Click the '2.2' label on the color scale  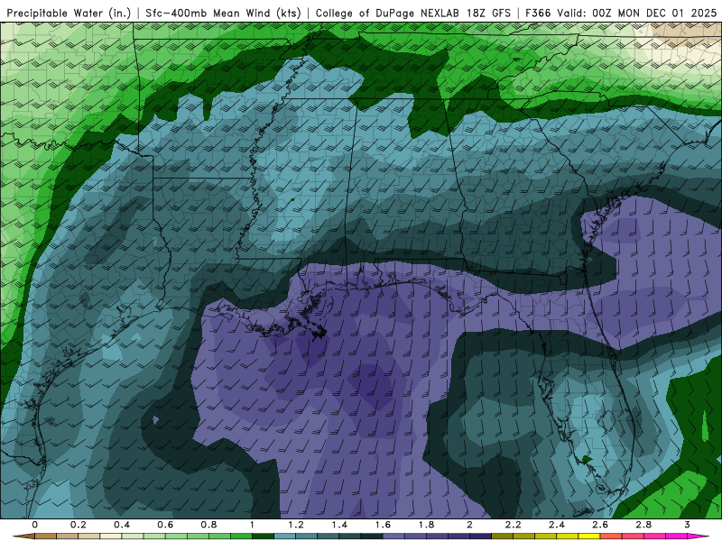pyautogui.click(x=514, y=525)
